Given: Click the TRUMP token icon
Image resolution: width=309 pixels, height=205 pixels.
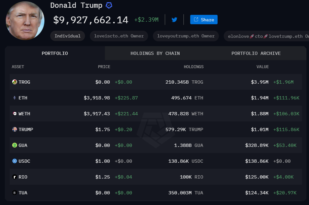Looking at the screenshot, I should point(14,129).
